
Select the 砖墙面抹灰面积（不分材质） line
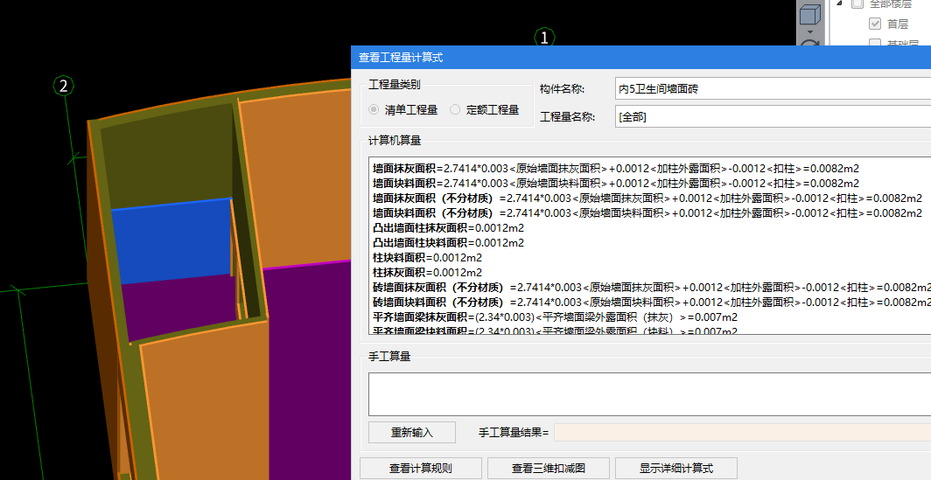[x=651, y=288]
